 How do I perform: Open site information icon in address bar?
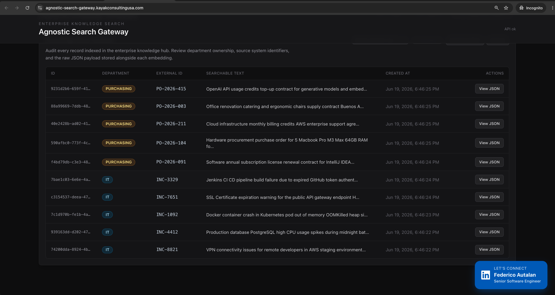point(40,8)
